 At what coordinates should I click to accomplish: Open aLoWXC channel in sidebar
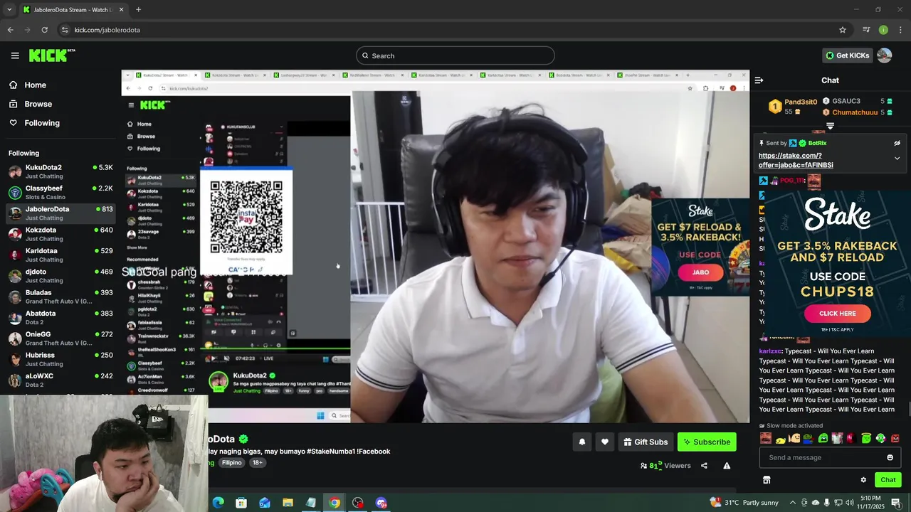point(60,380)
